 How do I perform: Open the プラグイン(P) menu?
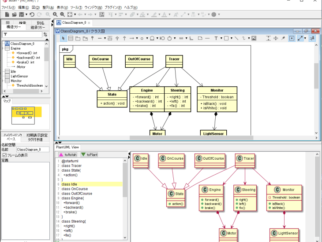click(x=113, y=7)
